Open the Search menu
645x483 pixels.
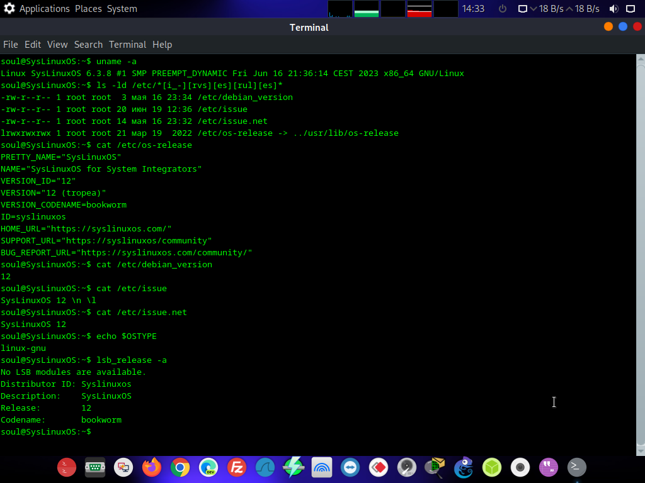[x=88, y=45]
